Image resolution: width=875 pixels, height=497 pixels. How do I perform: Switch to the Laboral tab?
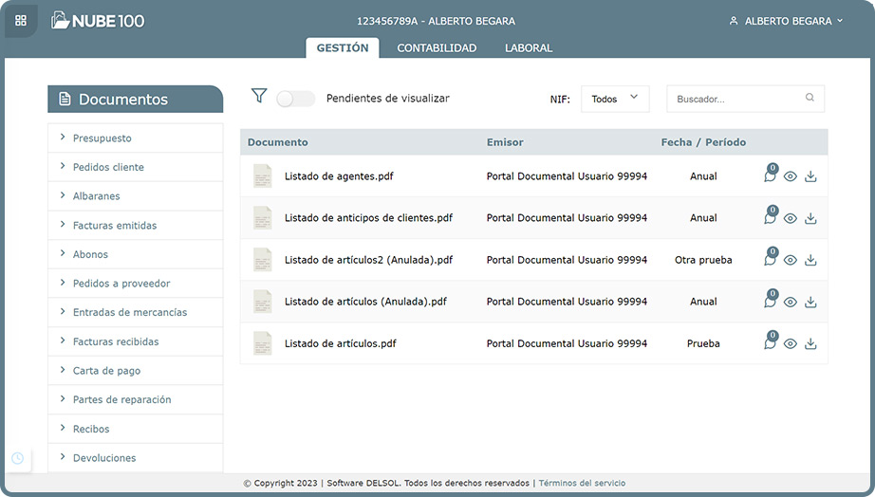tap(529, 48)
